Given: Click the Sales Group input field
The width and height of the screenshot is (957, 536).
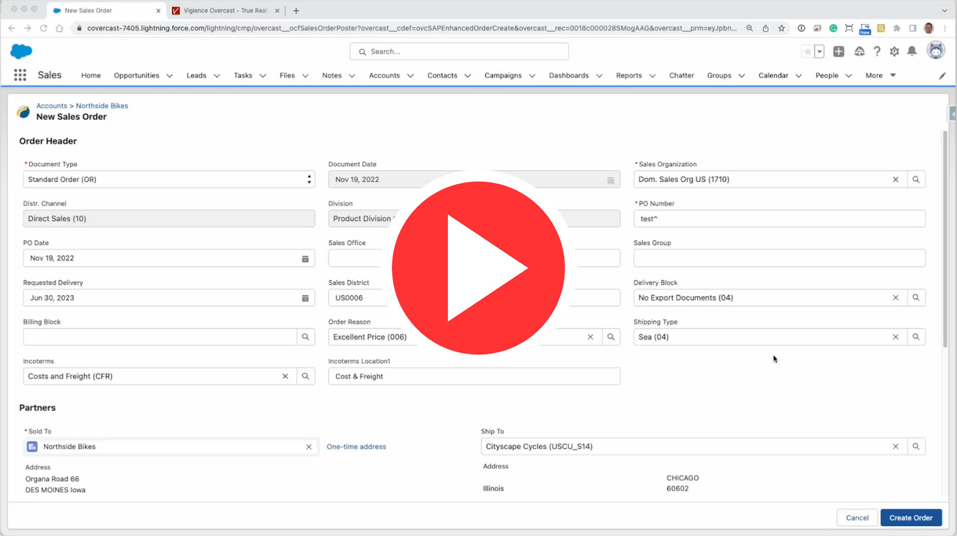Looking at the screenshot, I should click(x=779, y=258).
